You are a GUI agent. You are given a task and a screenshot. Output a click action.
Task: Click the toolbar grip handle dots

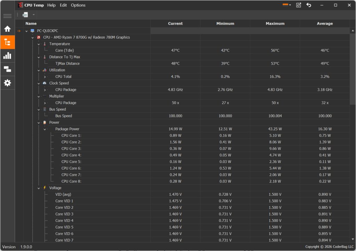[17, 15]
